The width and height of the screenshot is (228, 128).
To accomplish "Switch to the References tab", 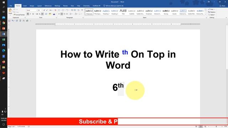I will 48,6.
